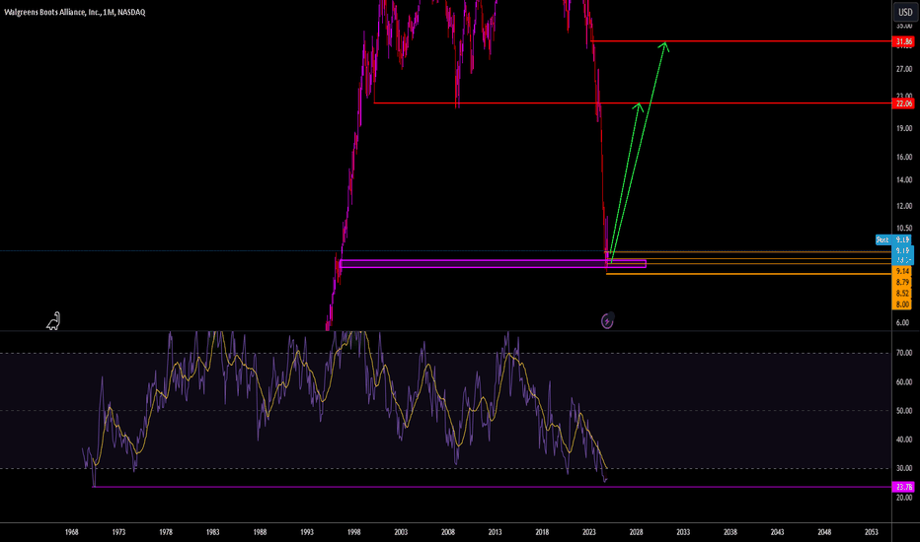Select the magenta 23.76 RSI level label
Image resolution: width=920 pixels, height=542 pixels.
[903, 487]
